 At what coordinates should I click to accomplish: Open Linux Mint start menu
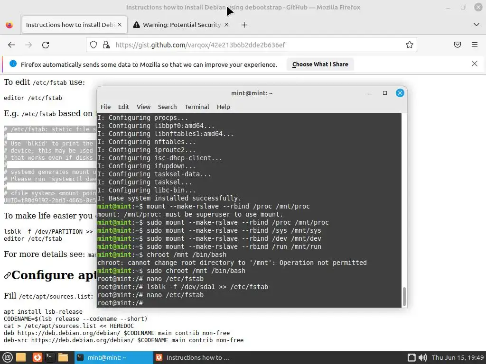pyautogui.click(x=8, y=357)
